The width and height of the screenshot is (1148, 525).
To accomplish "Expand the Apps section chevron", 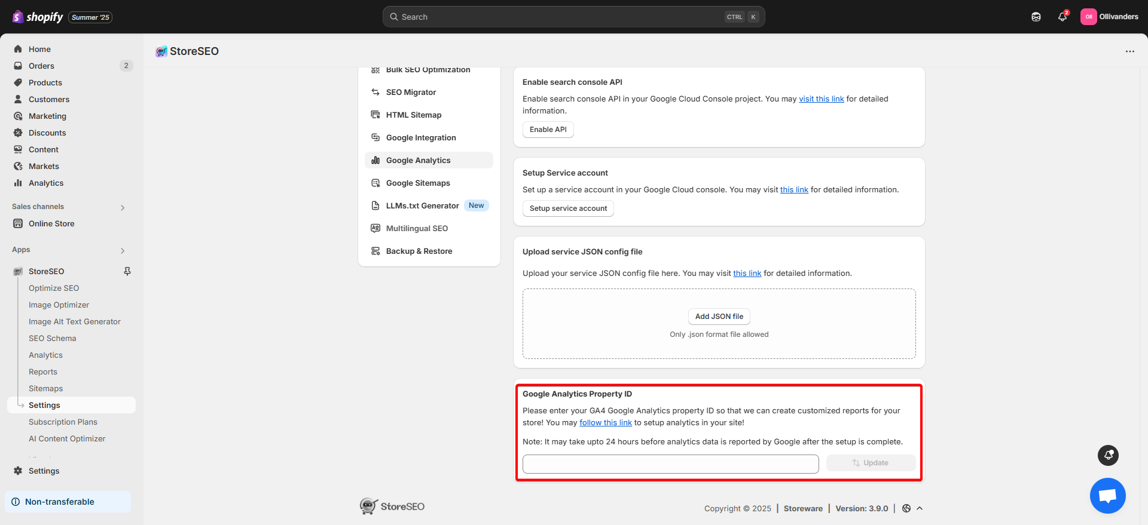I will [123, 250].
